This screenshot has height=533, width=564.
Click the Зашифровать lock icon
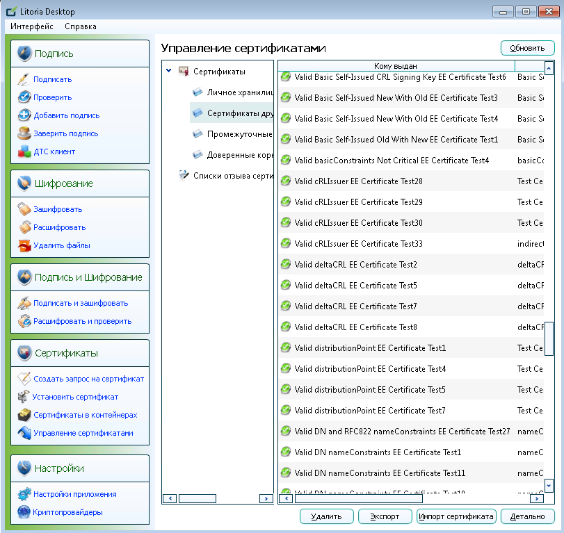coord(24,209)
